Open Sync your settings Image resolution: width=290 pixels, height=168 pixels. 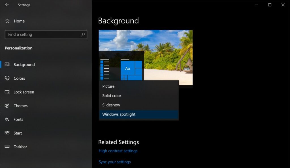115,162
